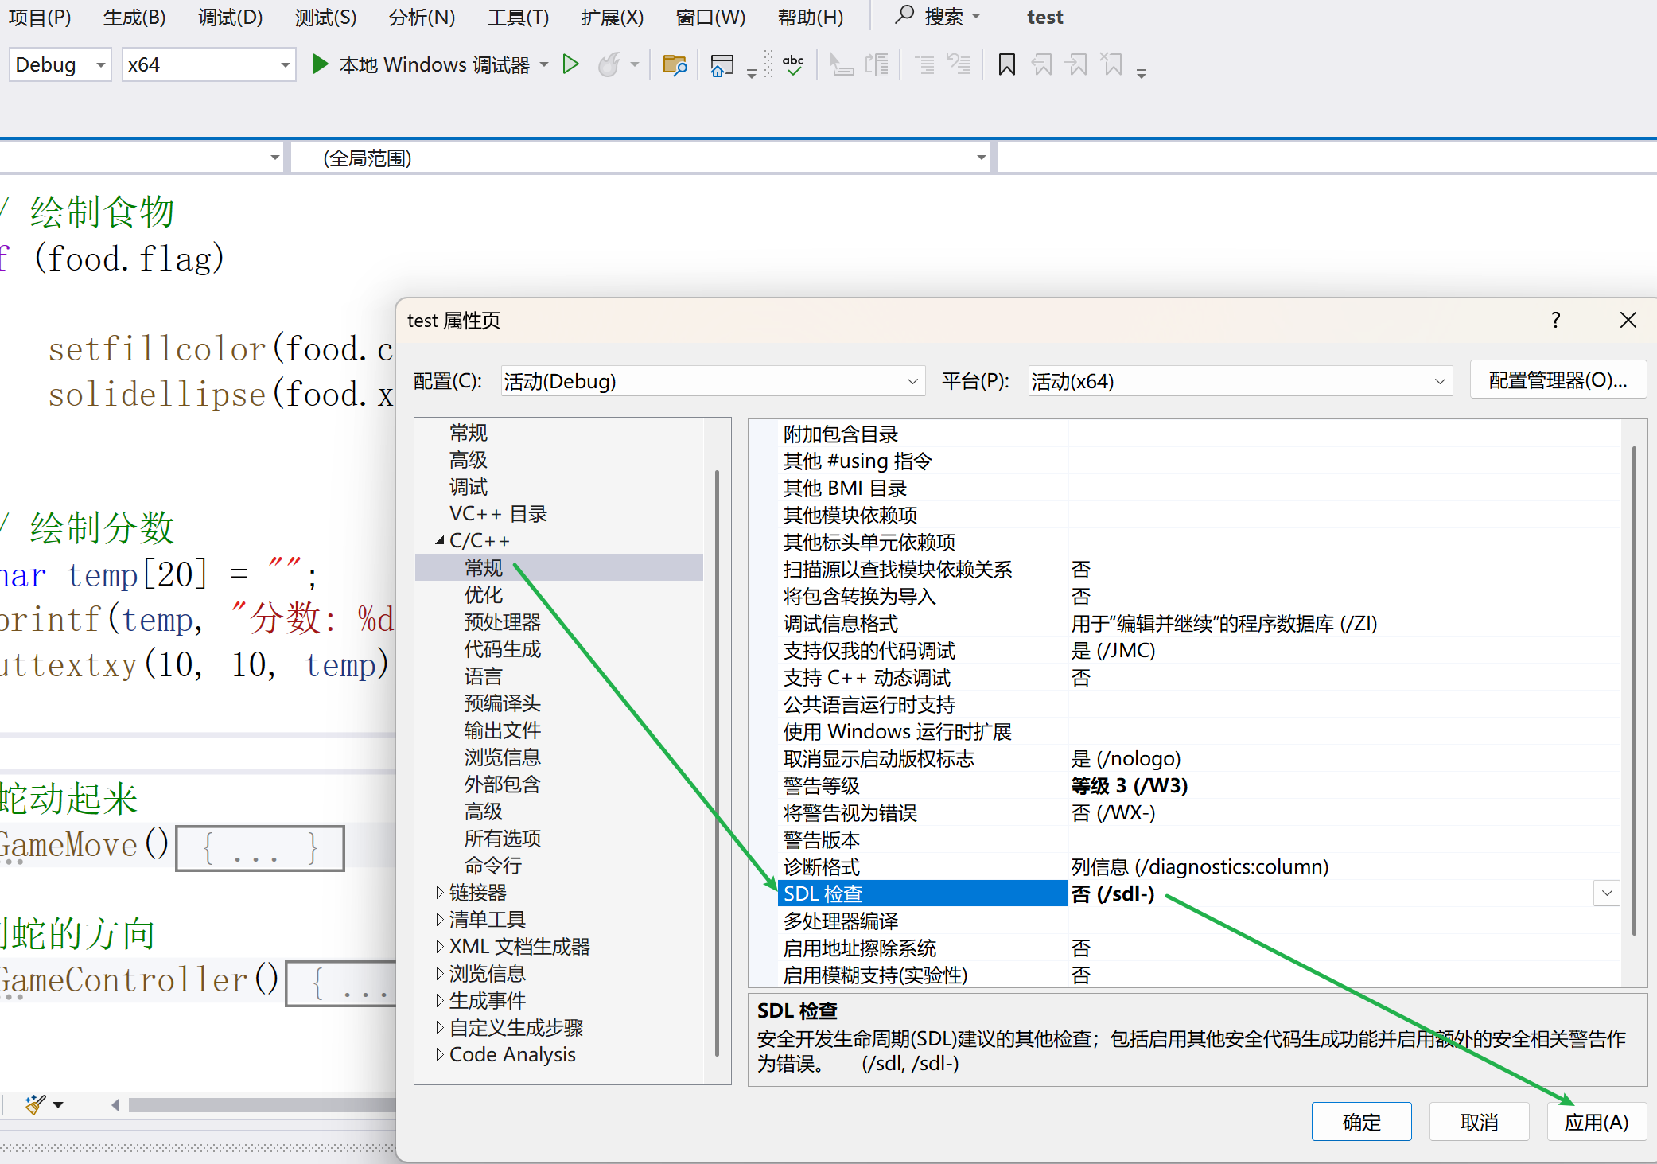Select the Precompiled Headers (预编译头) tree item

point(503,703)
